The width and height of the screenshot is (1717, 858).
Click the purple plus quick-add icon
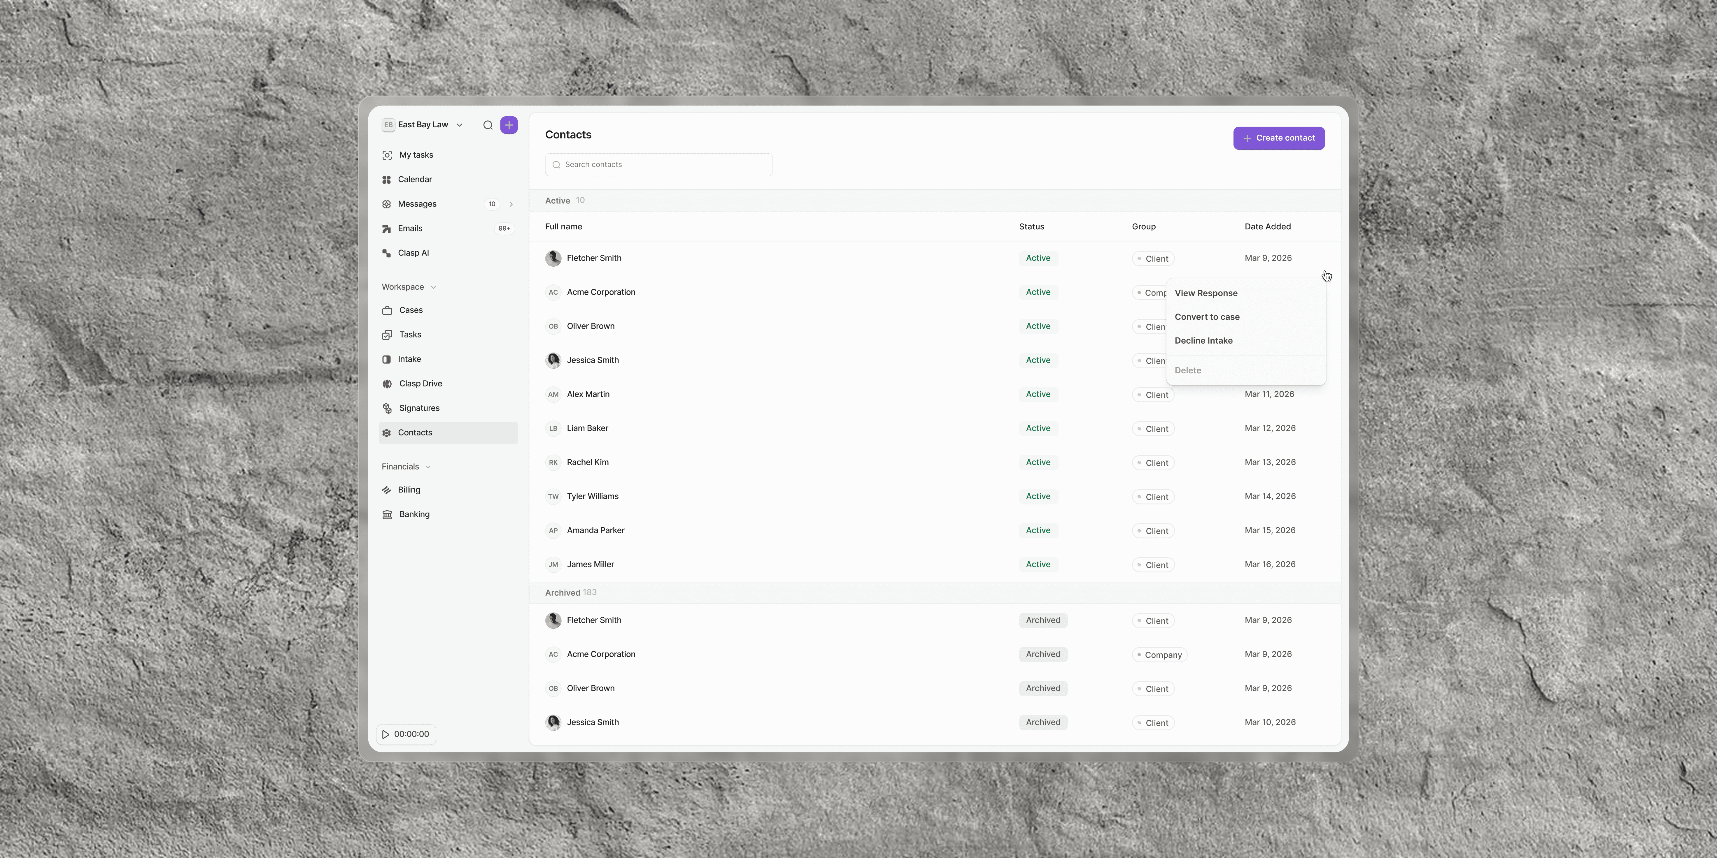click(509, 125)
